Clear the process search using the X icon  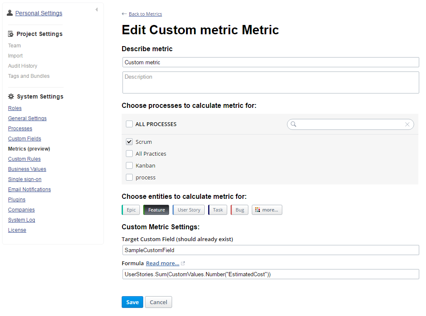407,124
